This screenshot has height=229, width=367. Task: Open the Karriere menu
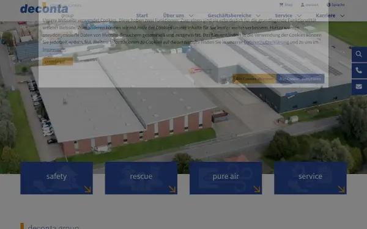[x=325, y=15]
